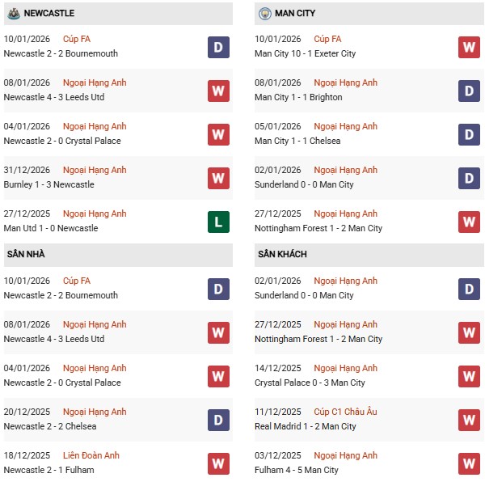485x482 pixels.
Task: Click the W badge beside Fulham 4-5 Man City
Action: point(469,463)
